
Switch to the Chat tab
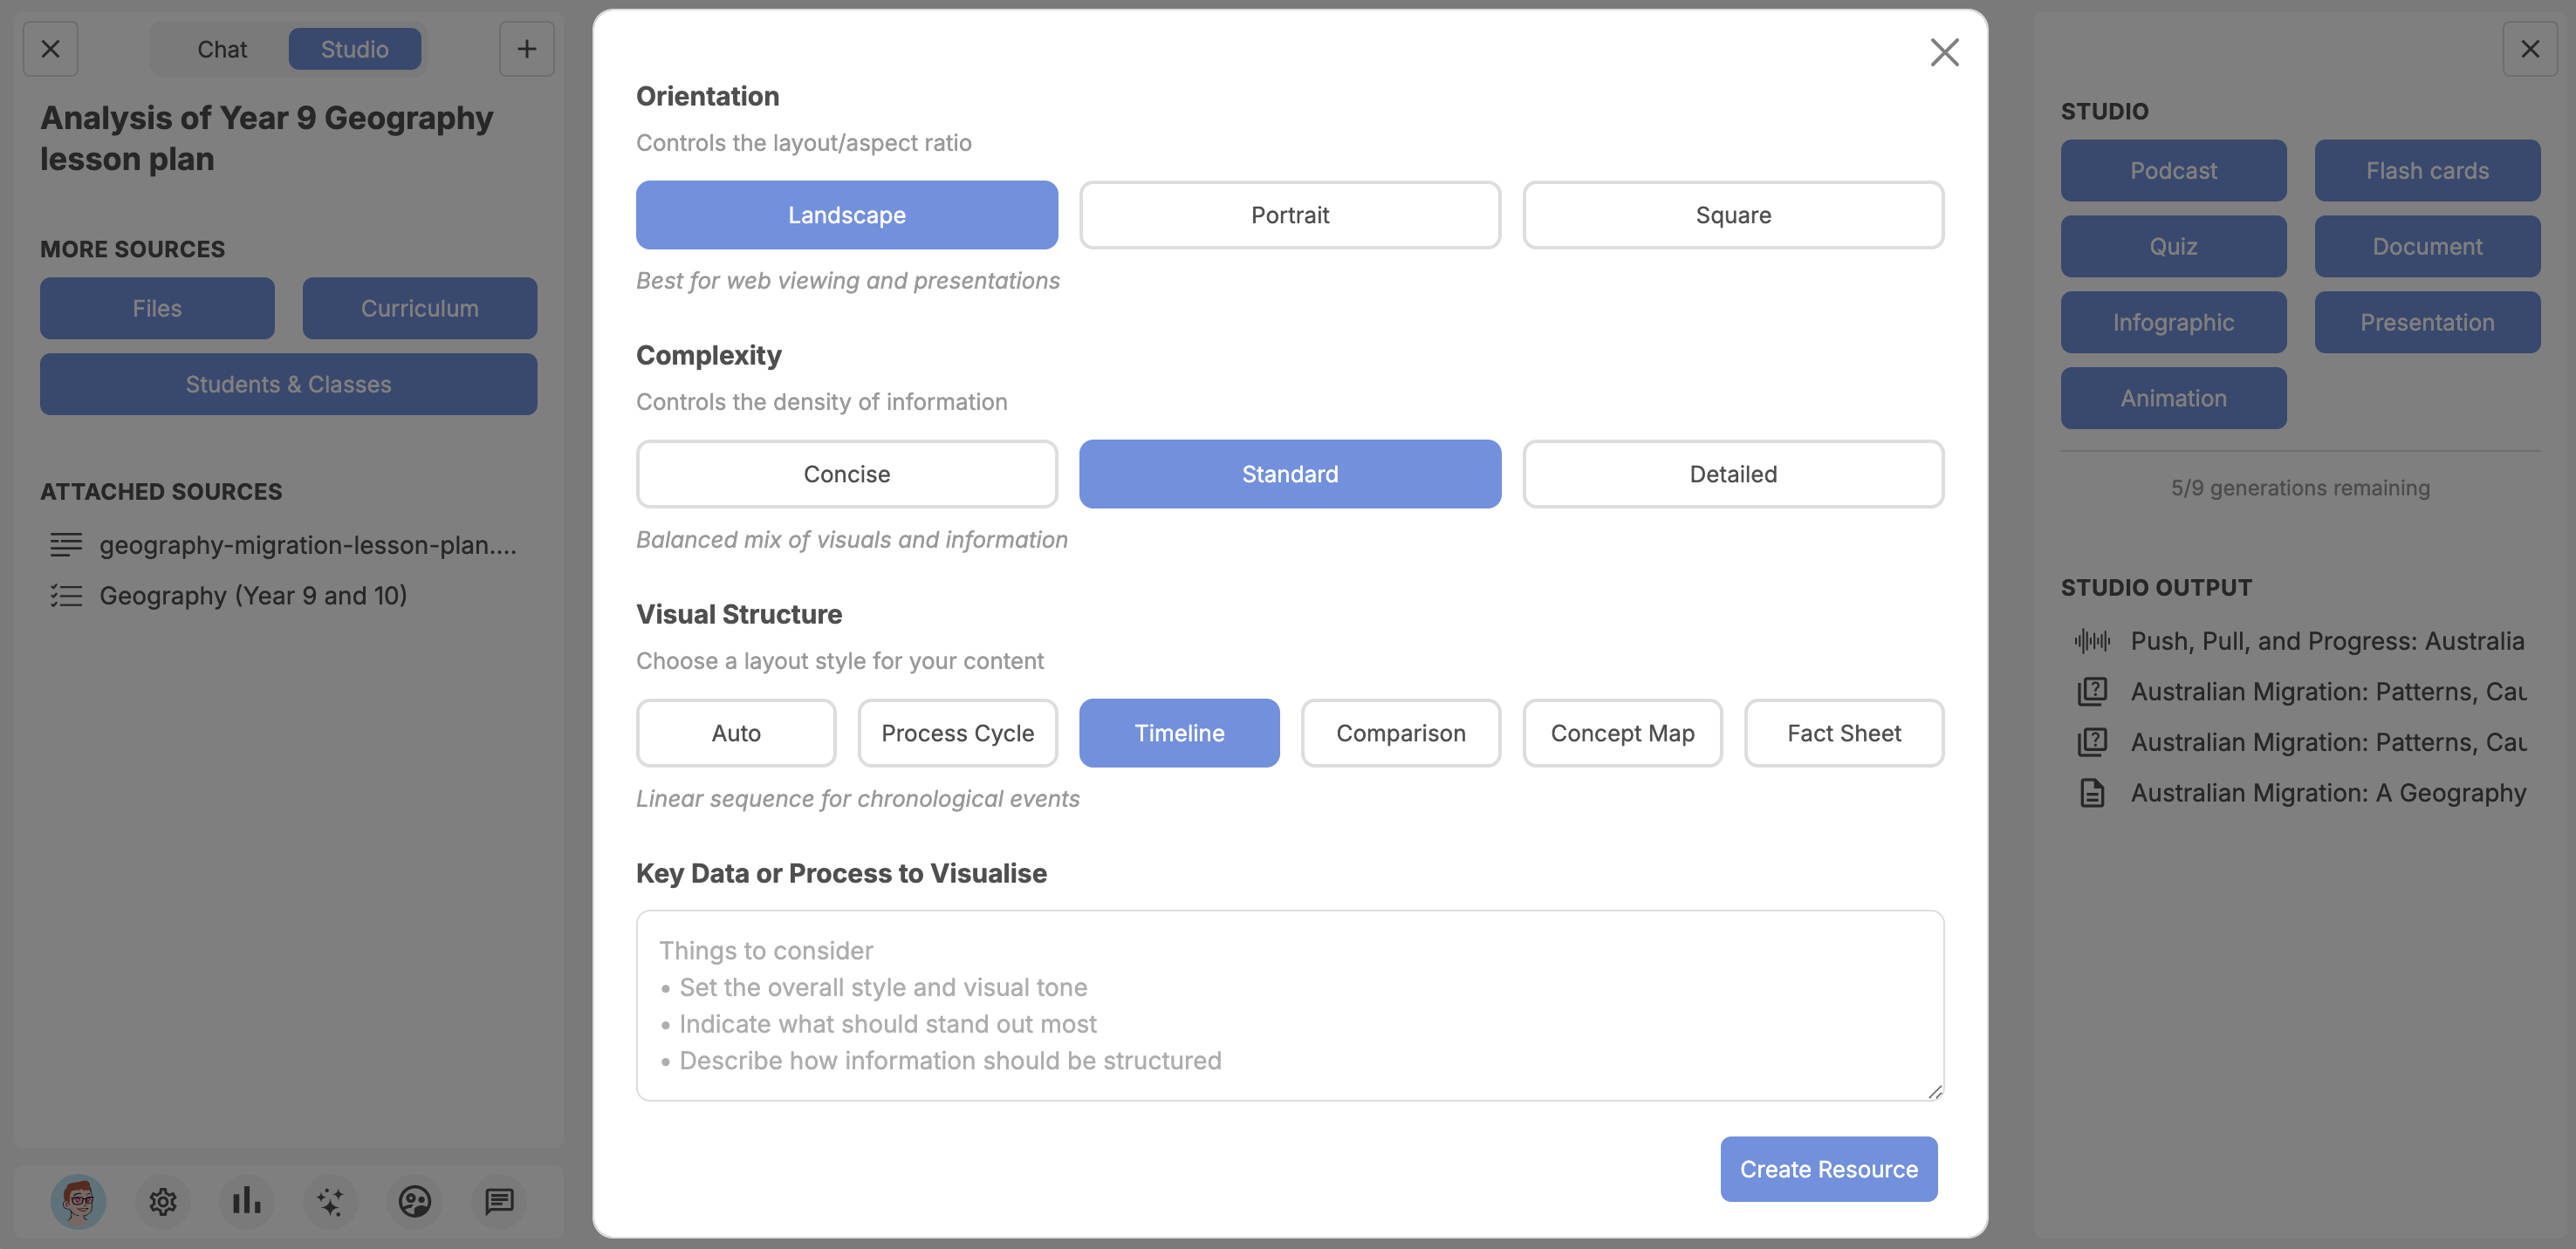click(222, 48)
